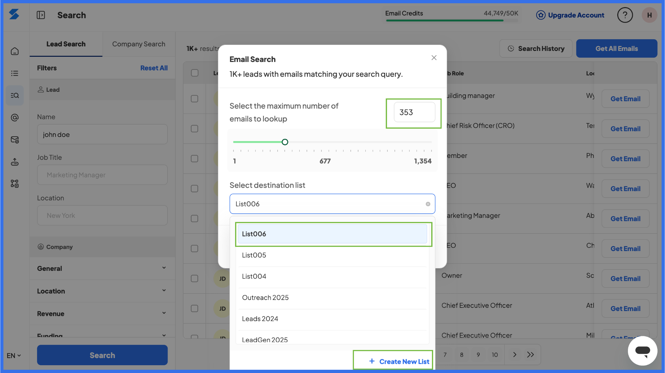Expand the Revenue filter section
This screenshot has height=373, width=665.
click(102, 314)
